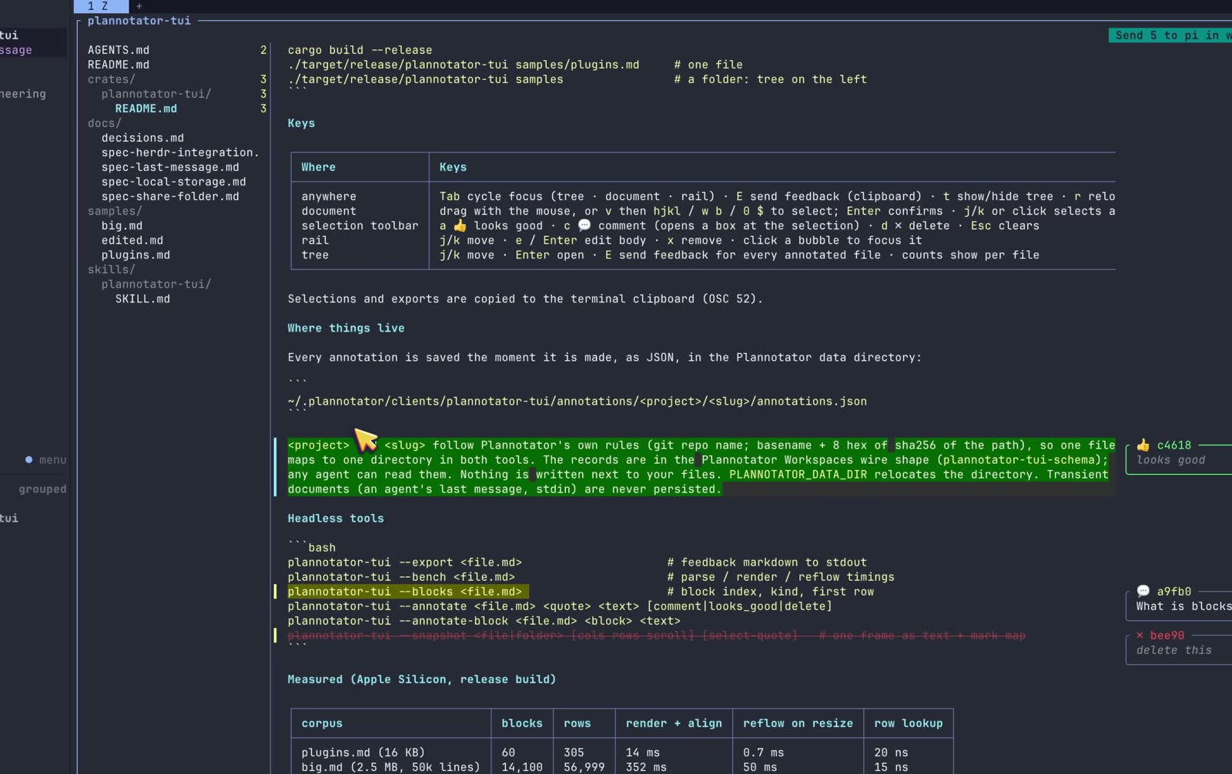This screenshot has height=774, width=1232.
Task: Click the 'Selections and exports are copied' sentence
Action: click(525, 299)
